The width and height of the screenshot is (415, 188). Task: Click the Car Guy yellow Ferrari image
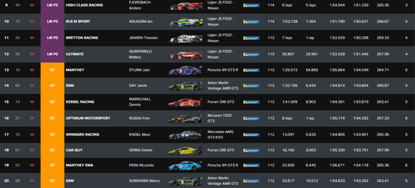click(x=186, y=150)
